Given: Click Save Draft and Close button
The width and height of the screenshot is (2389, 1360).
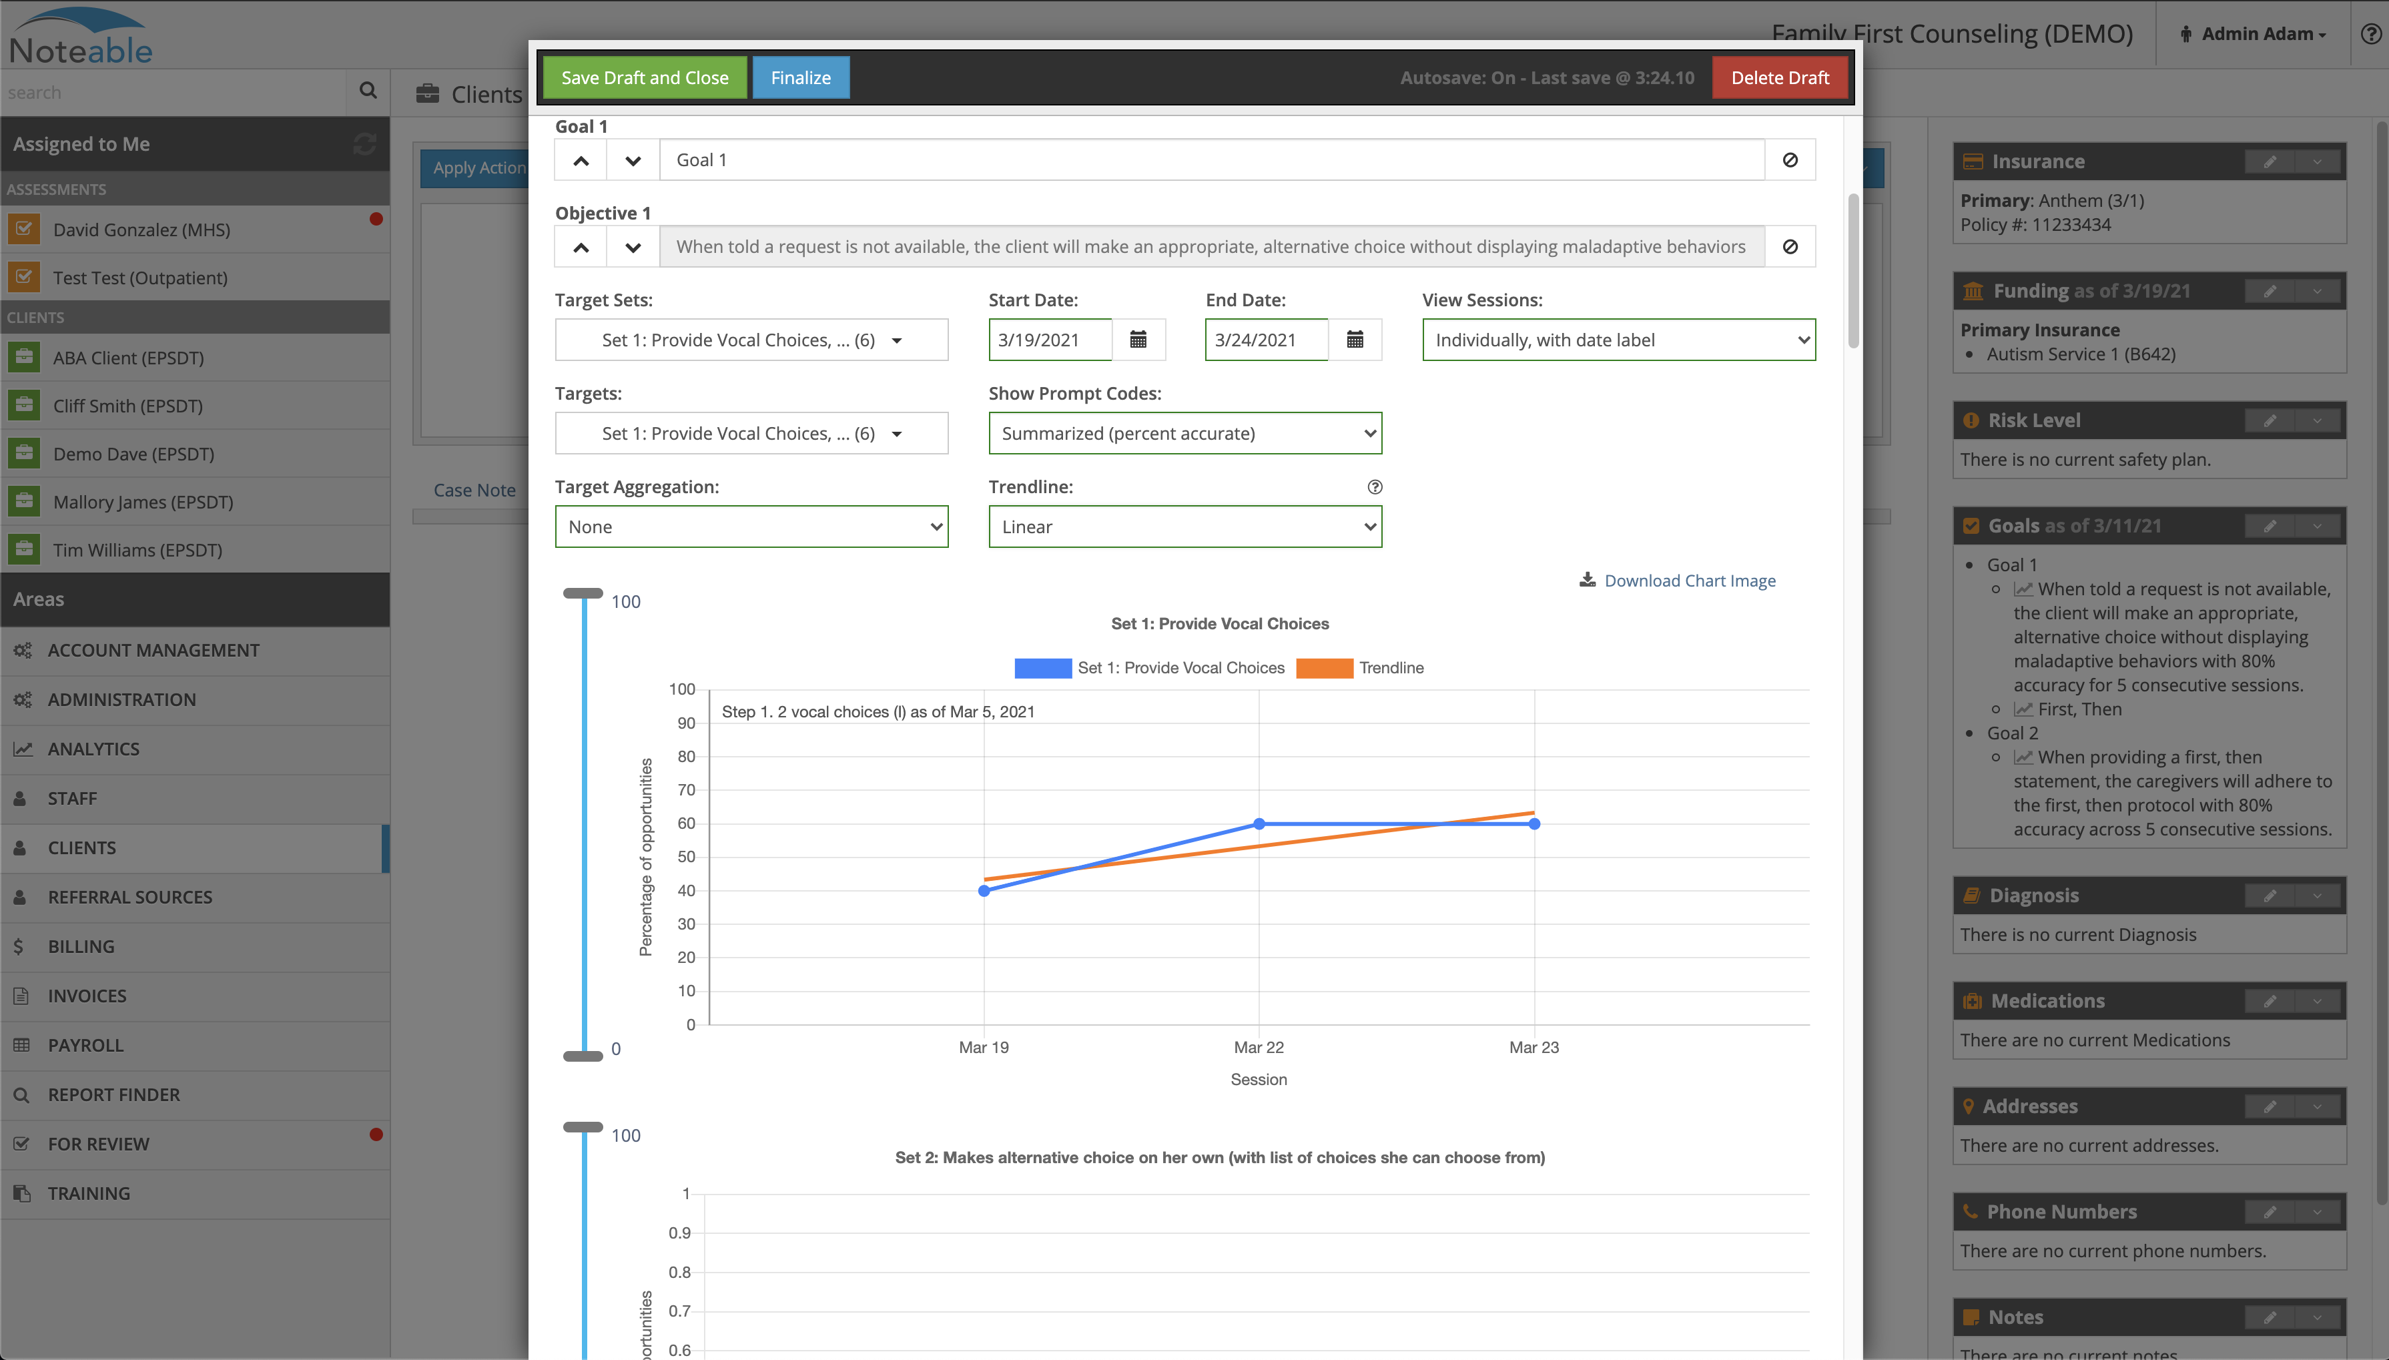Looking at the screenshot, I should pos(645,77).
